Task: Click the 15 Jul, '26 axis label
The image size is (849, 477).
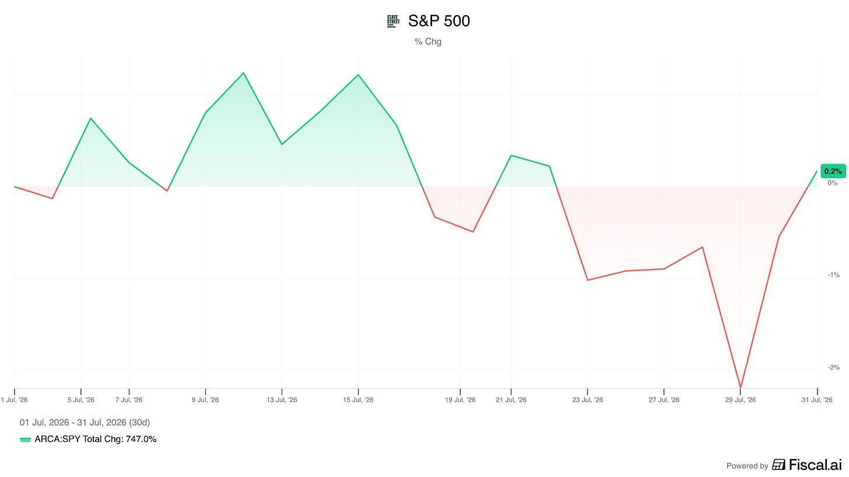Action: [x=358, y=400]
